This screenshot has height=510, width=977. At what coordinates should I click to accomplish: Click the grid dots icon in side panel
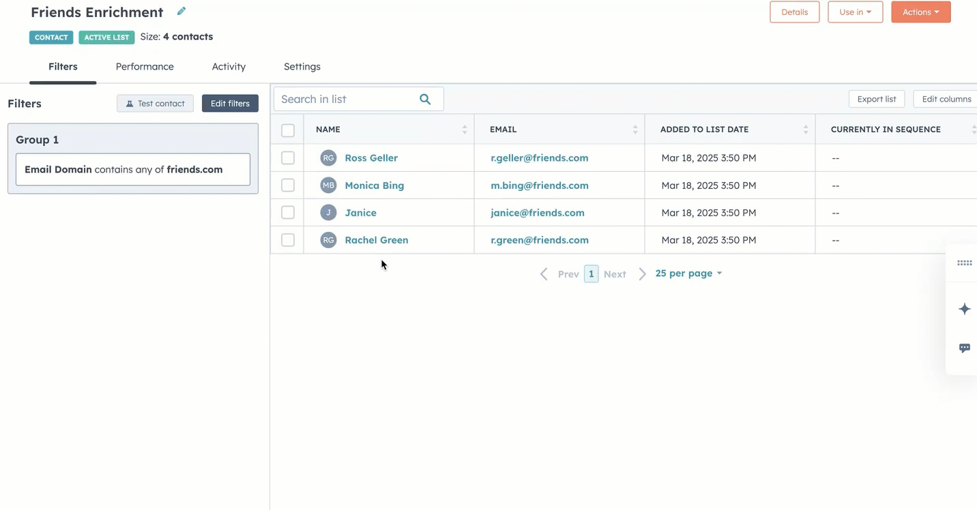pos(964,263)
